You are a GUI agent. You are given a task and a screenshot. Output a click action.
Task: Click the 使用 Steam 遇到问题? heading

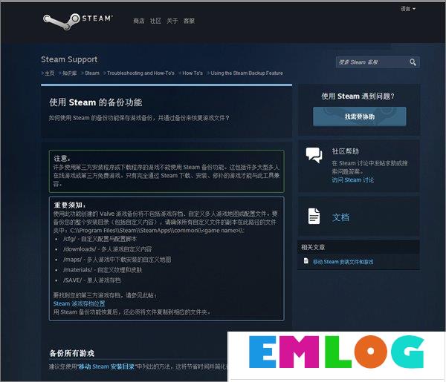click(358, 96)
